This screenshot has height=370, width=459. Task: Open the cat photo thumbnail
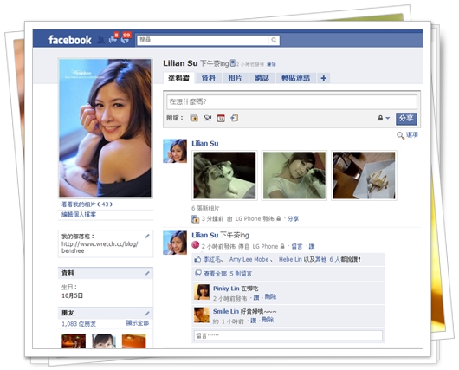[224, 175]
